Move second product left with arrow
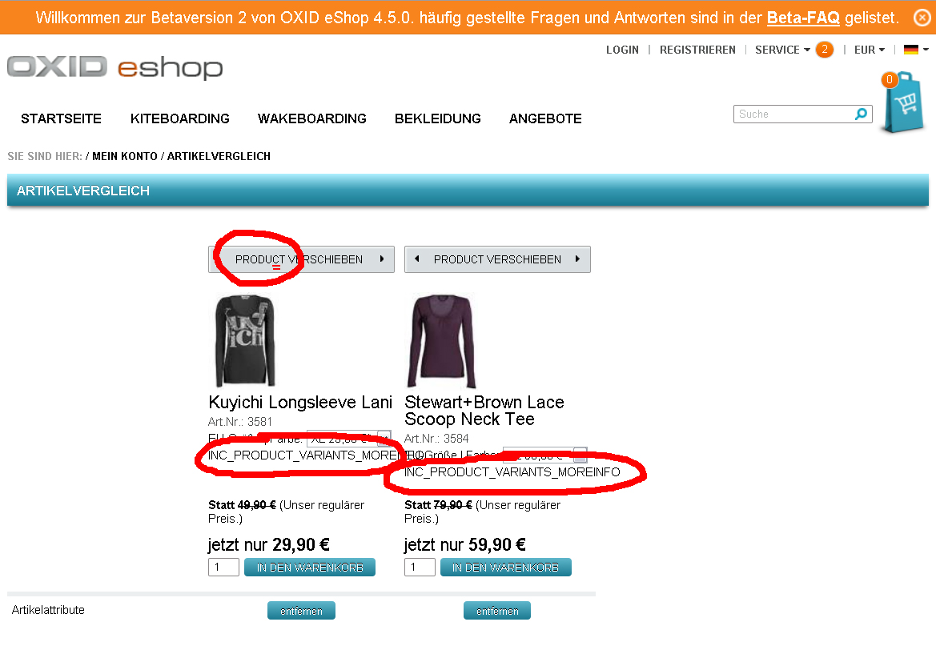936x658 pixels. tap(416, 259)
